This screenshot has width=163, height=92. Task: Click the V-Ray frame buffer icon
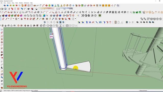[67, 26]
